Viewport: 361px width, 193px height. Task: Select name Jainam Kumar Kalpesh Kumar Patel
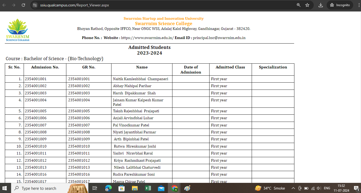coord(138,102)
